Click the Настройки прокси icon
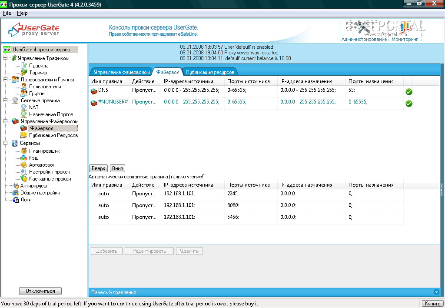The height and width of the screenshot is (308, 445). pyautogui.click(x=24, y=171)
